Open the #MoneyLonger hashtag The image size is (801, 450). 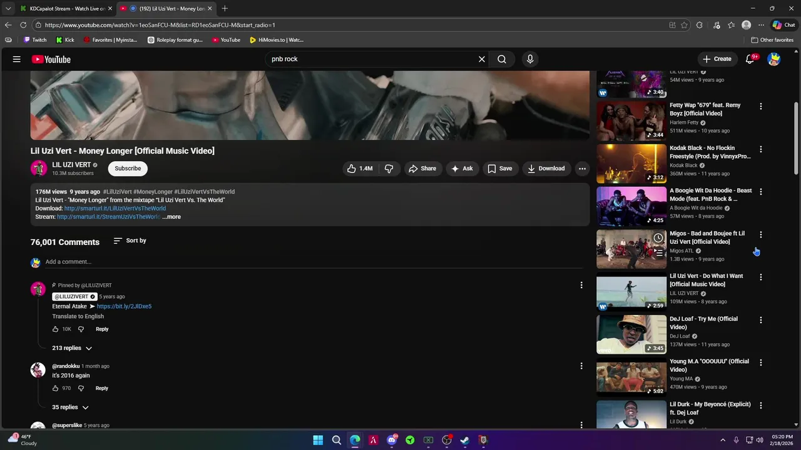point(153,192)
